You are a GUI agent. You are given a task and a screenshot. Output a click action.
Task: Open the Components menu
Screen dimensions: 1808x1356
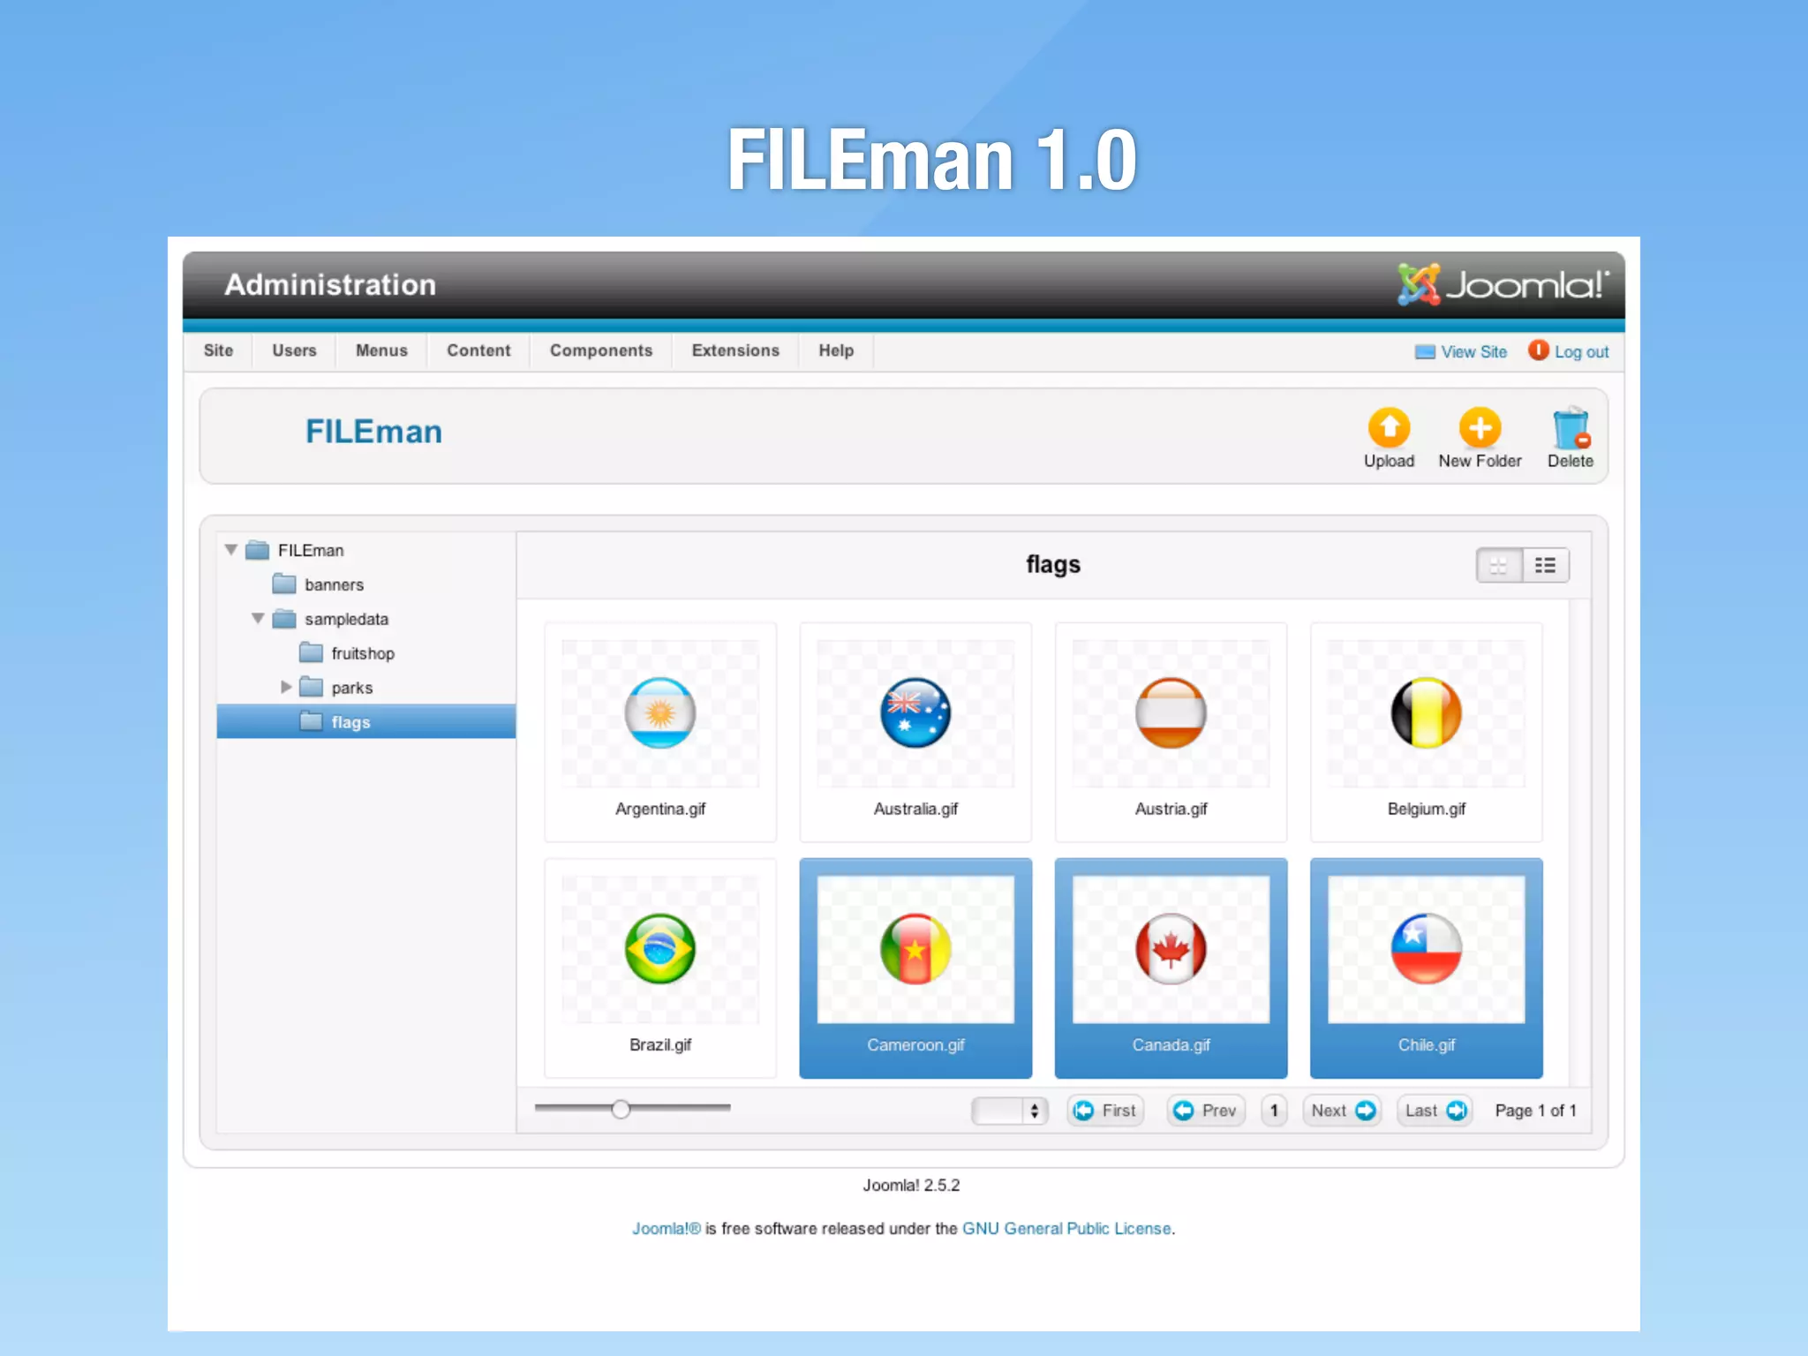(x=601, y=350)
